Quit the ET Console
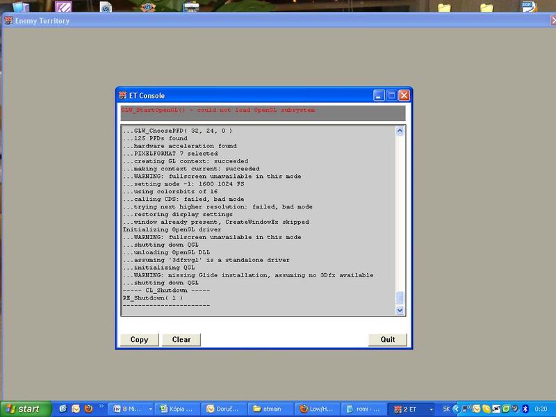The height and width of the screenshot is (417, 556). pyautogui.click(x=388, y=339)
